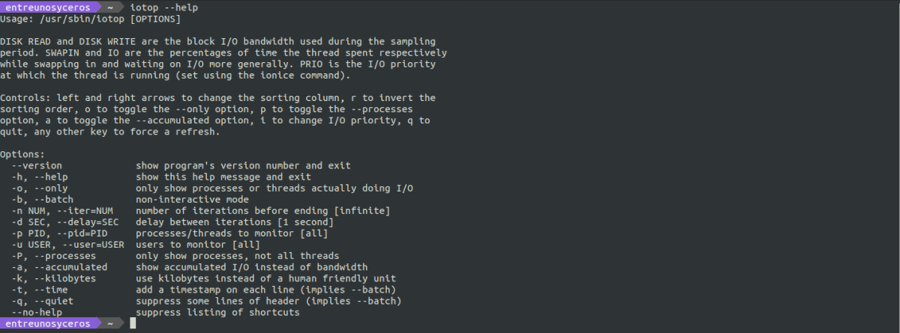Click the '-k, --kilobytes' option text
Image resolution: width=900 pixels, height=333 pixels.
54,278
